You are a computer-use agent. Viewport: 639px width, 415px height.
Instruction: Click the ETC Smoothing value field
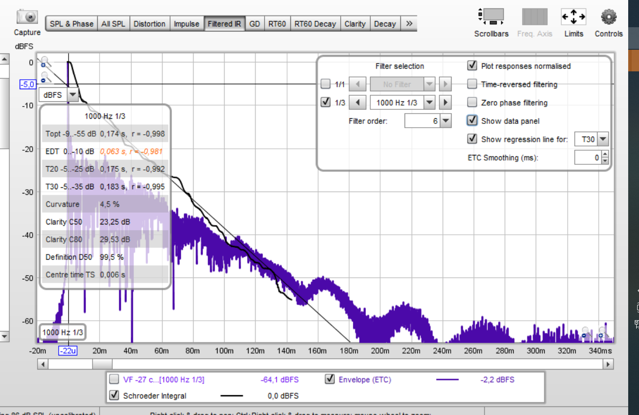(x=588, y=158)
